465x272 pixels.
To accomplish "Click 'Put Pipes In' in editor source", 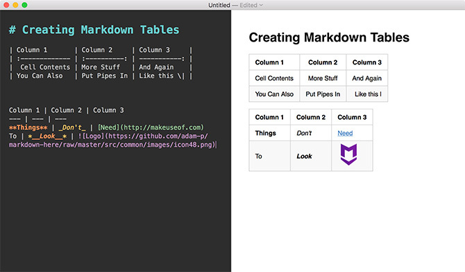I will tap(104, 75).
